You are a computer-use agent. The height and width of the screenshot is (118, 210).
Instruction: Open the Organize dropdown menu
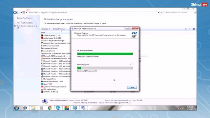46,29
